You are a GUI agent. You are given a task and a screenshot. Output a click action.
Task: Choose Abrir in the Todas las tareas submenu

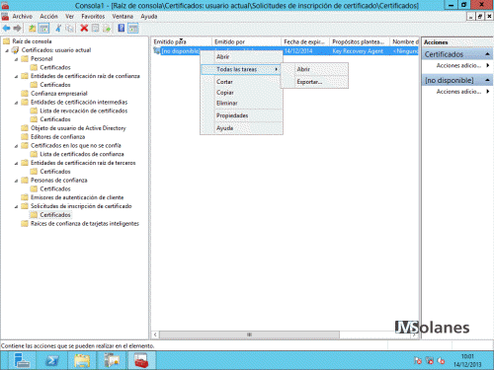(314, 69)
